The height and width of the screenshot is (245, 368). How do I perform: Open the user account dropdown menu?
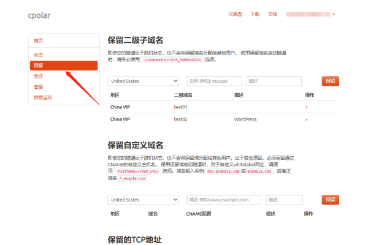[x=310, y=14]
